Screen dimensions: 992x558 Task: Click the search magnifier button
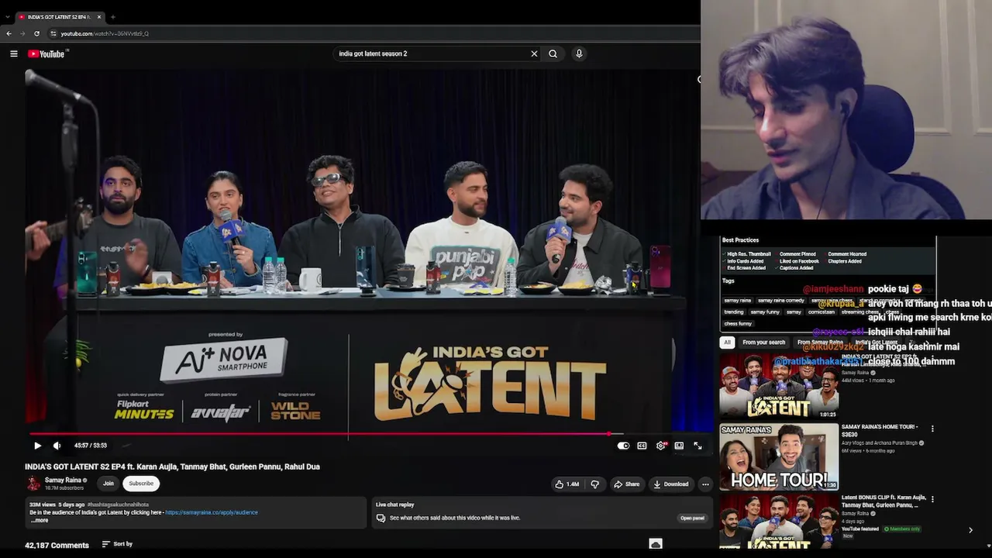tap(553, 53)
